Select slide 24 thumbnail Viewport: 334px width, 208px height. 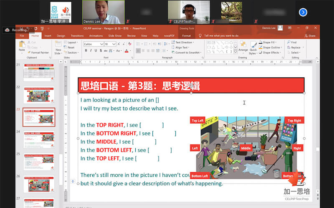tap(38, 140)
